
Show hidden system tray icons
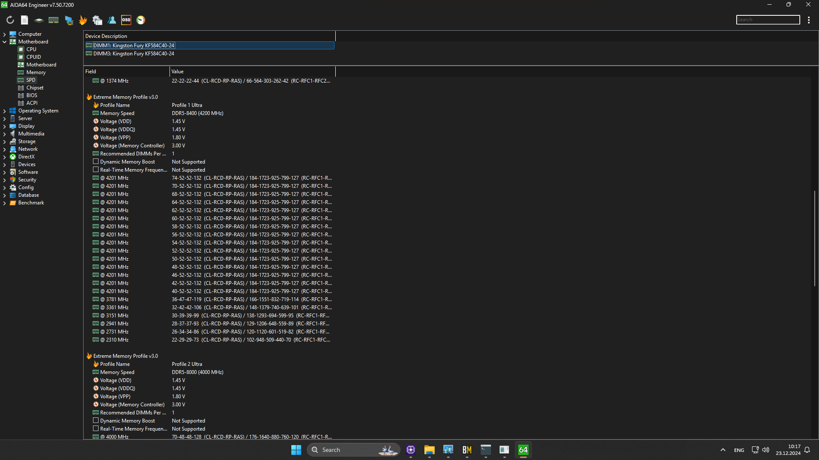click(723, 450)
